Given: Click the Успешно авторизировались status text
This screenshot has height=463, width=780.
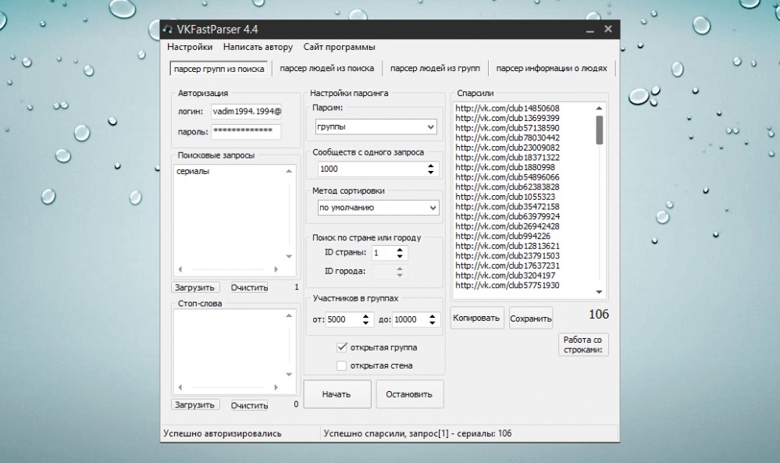Looking at the screenshot, I should (223, 433).
